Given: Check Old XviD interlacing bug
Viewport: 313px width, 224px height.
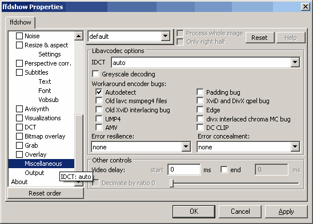Looking at the screenshot, I should tap(99, 110).
